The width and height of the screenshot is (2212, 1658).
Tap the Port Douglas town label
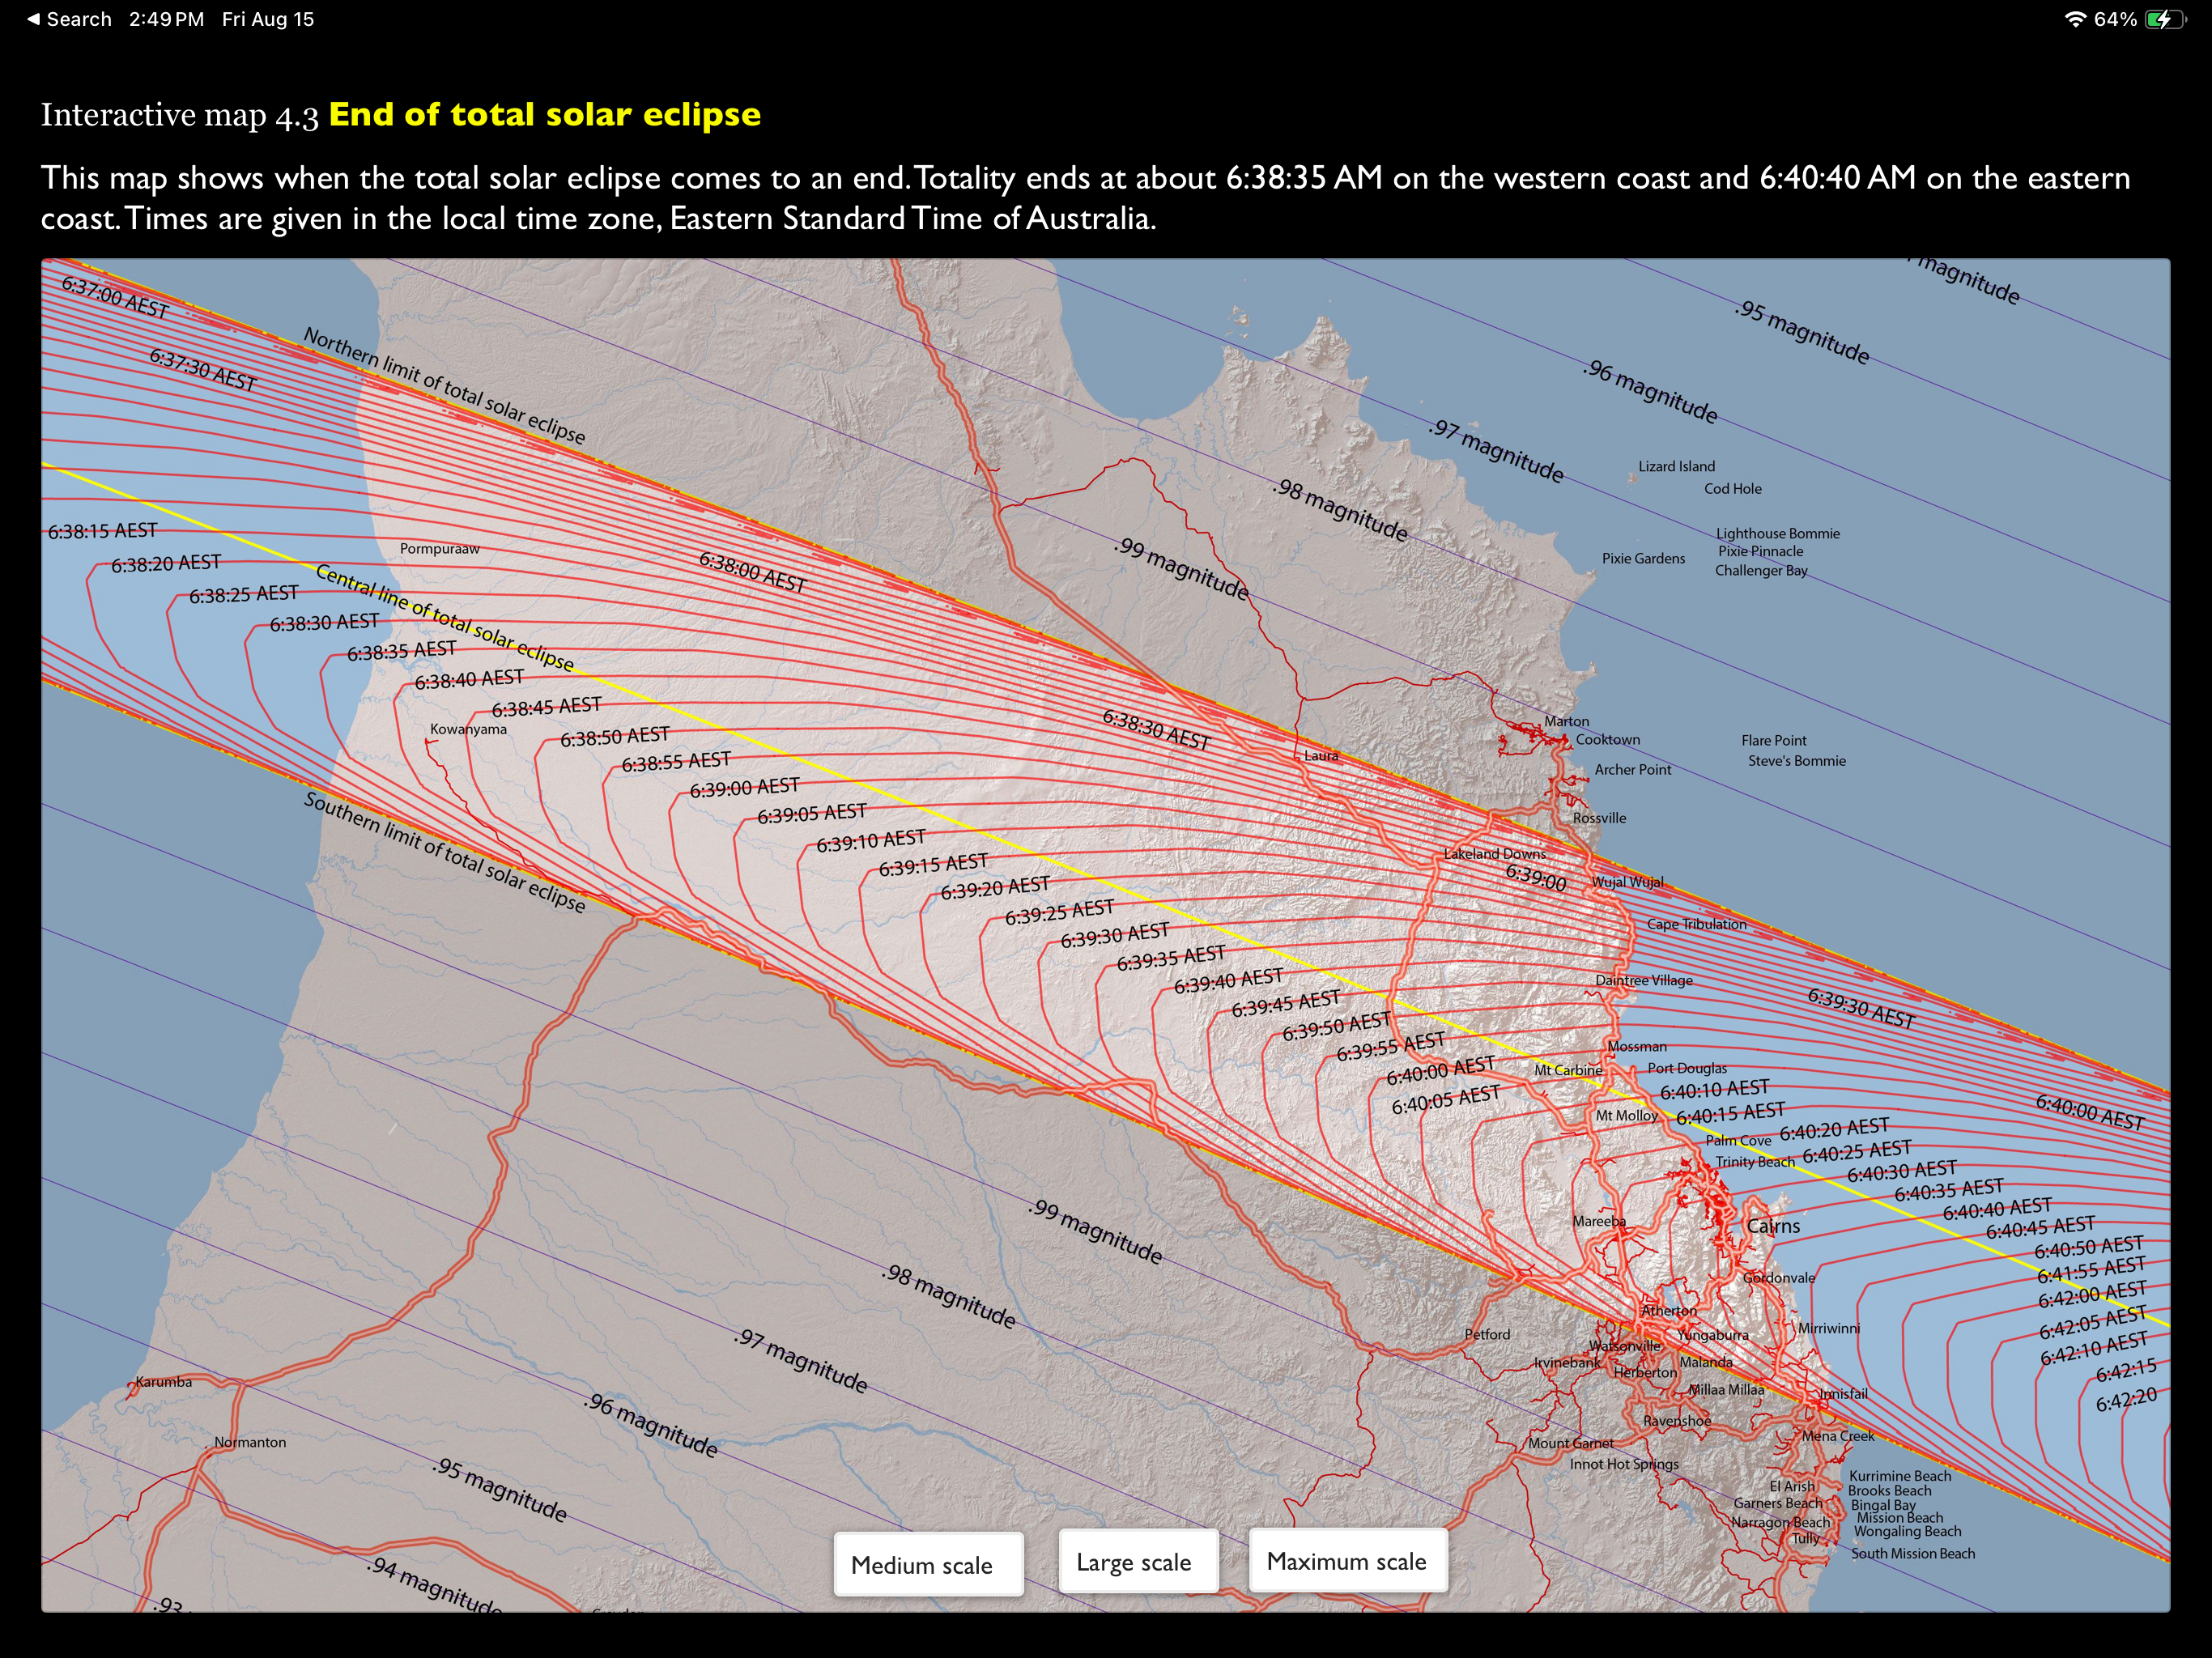pos(1687,1068)
